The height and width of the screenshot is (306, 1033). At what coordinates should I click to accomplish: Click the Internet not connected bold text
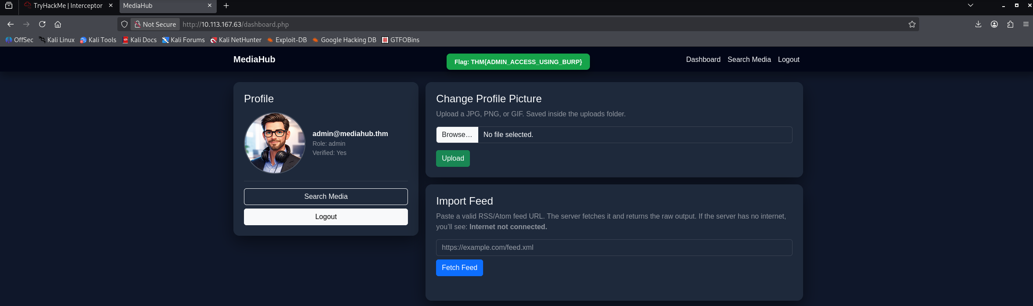(508, 227)
